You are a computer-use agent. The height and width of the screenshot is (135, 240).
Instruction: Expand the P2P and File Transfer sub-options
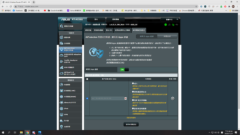(130, 100)
